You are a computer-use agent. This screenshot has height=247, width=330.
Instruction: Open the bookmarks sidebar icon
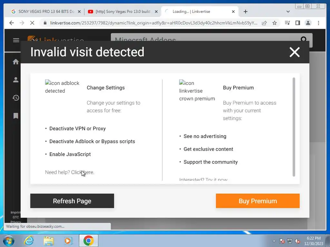[16, 116]
